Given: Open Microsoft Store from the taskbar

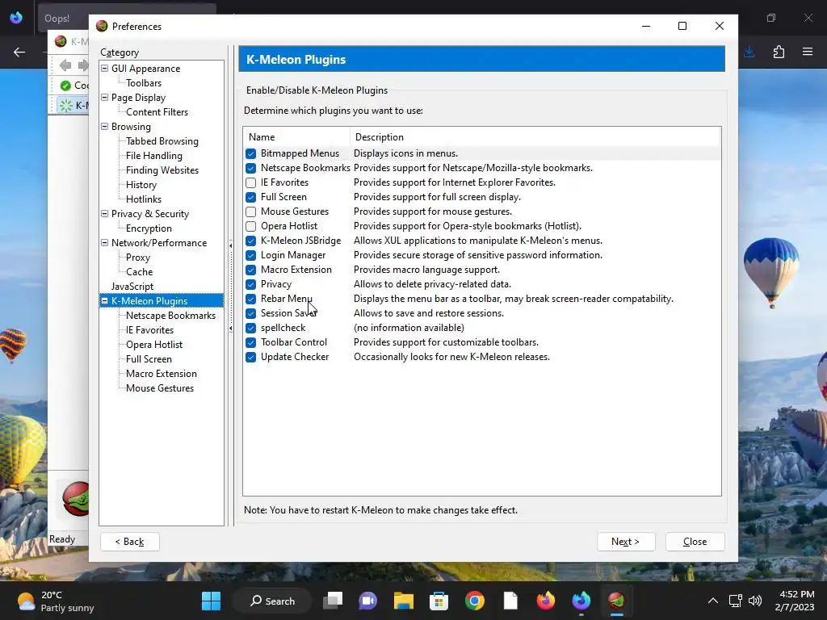Looking at the screenshot, I should [439, 601].
